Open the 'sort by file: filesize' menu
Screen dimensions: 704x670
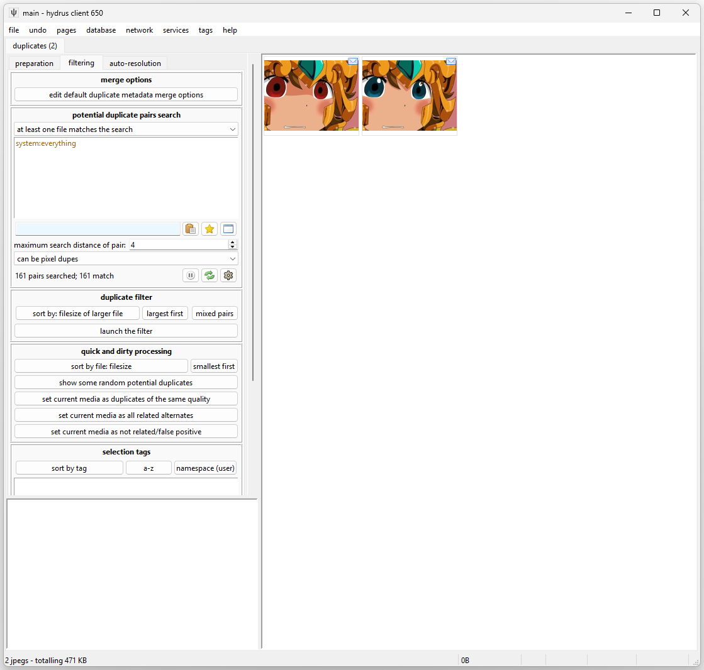(101, 366)
